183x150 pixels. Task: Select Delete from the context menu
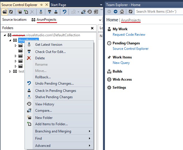[59, 58]
